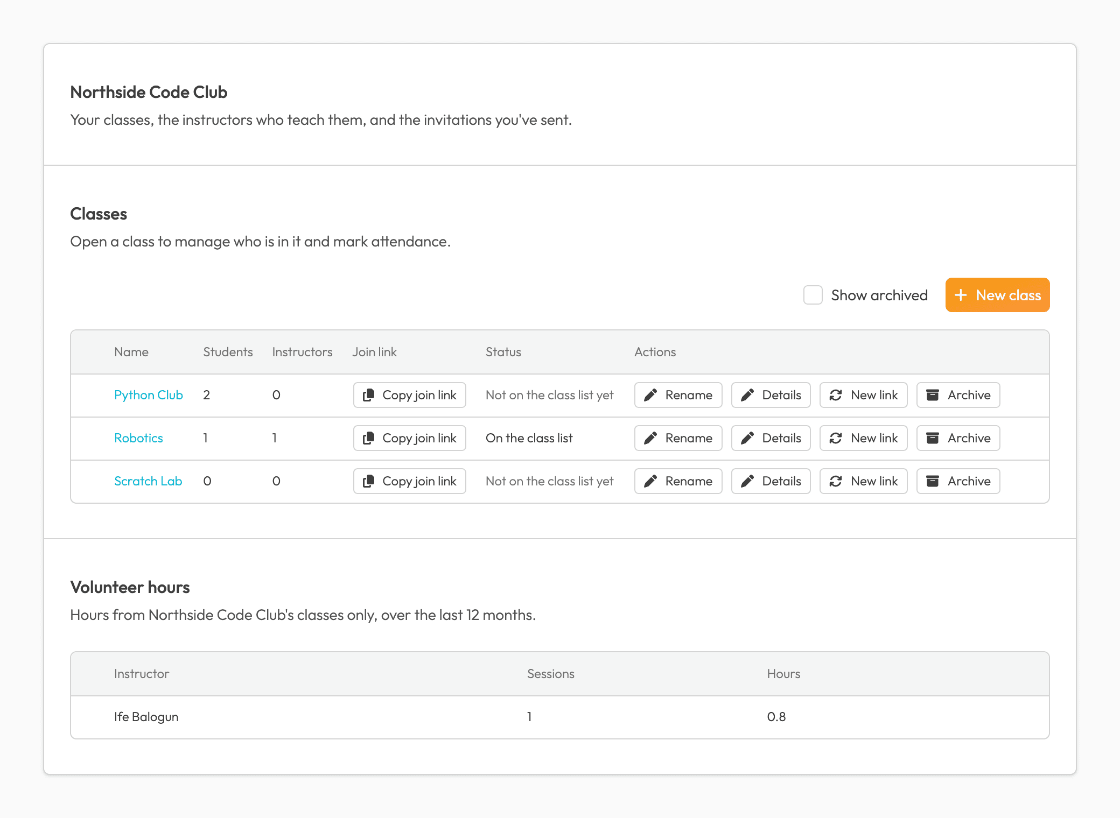Click the Volunteer hours heading
1120x818 pixels.
pyautogui.click(x=130, y=587)
